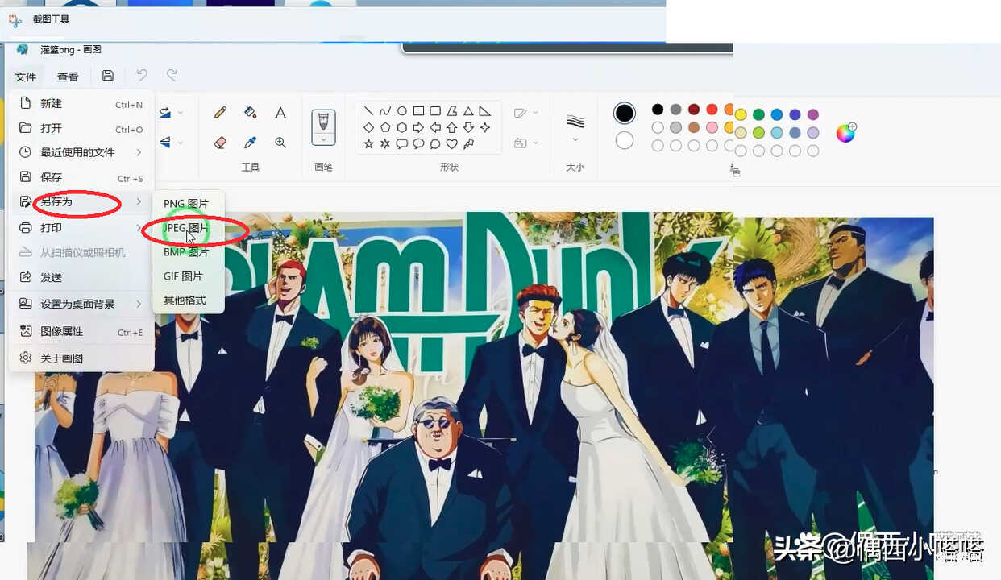Image resolution: width=1001 pixels, height=580 pixels.
Task: Expand 最近使用的文件 submenu
Action: (139, 152)
